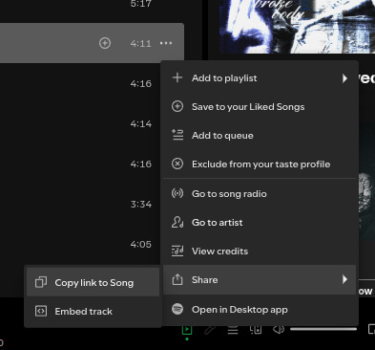Open Connect to a device icon
This screenshot has width=375, height=350.
(256, 330)
